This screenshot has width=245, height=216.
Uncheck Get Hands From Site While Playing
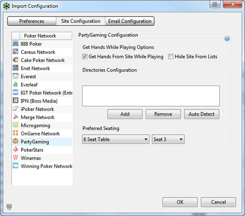[x=84, y=57]
